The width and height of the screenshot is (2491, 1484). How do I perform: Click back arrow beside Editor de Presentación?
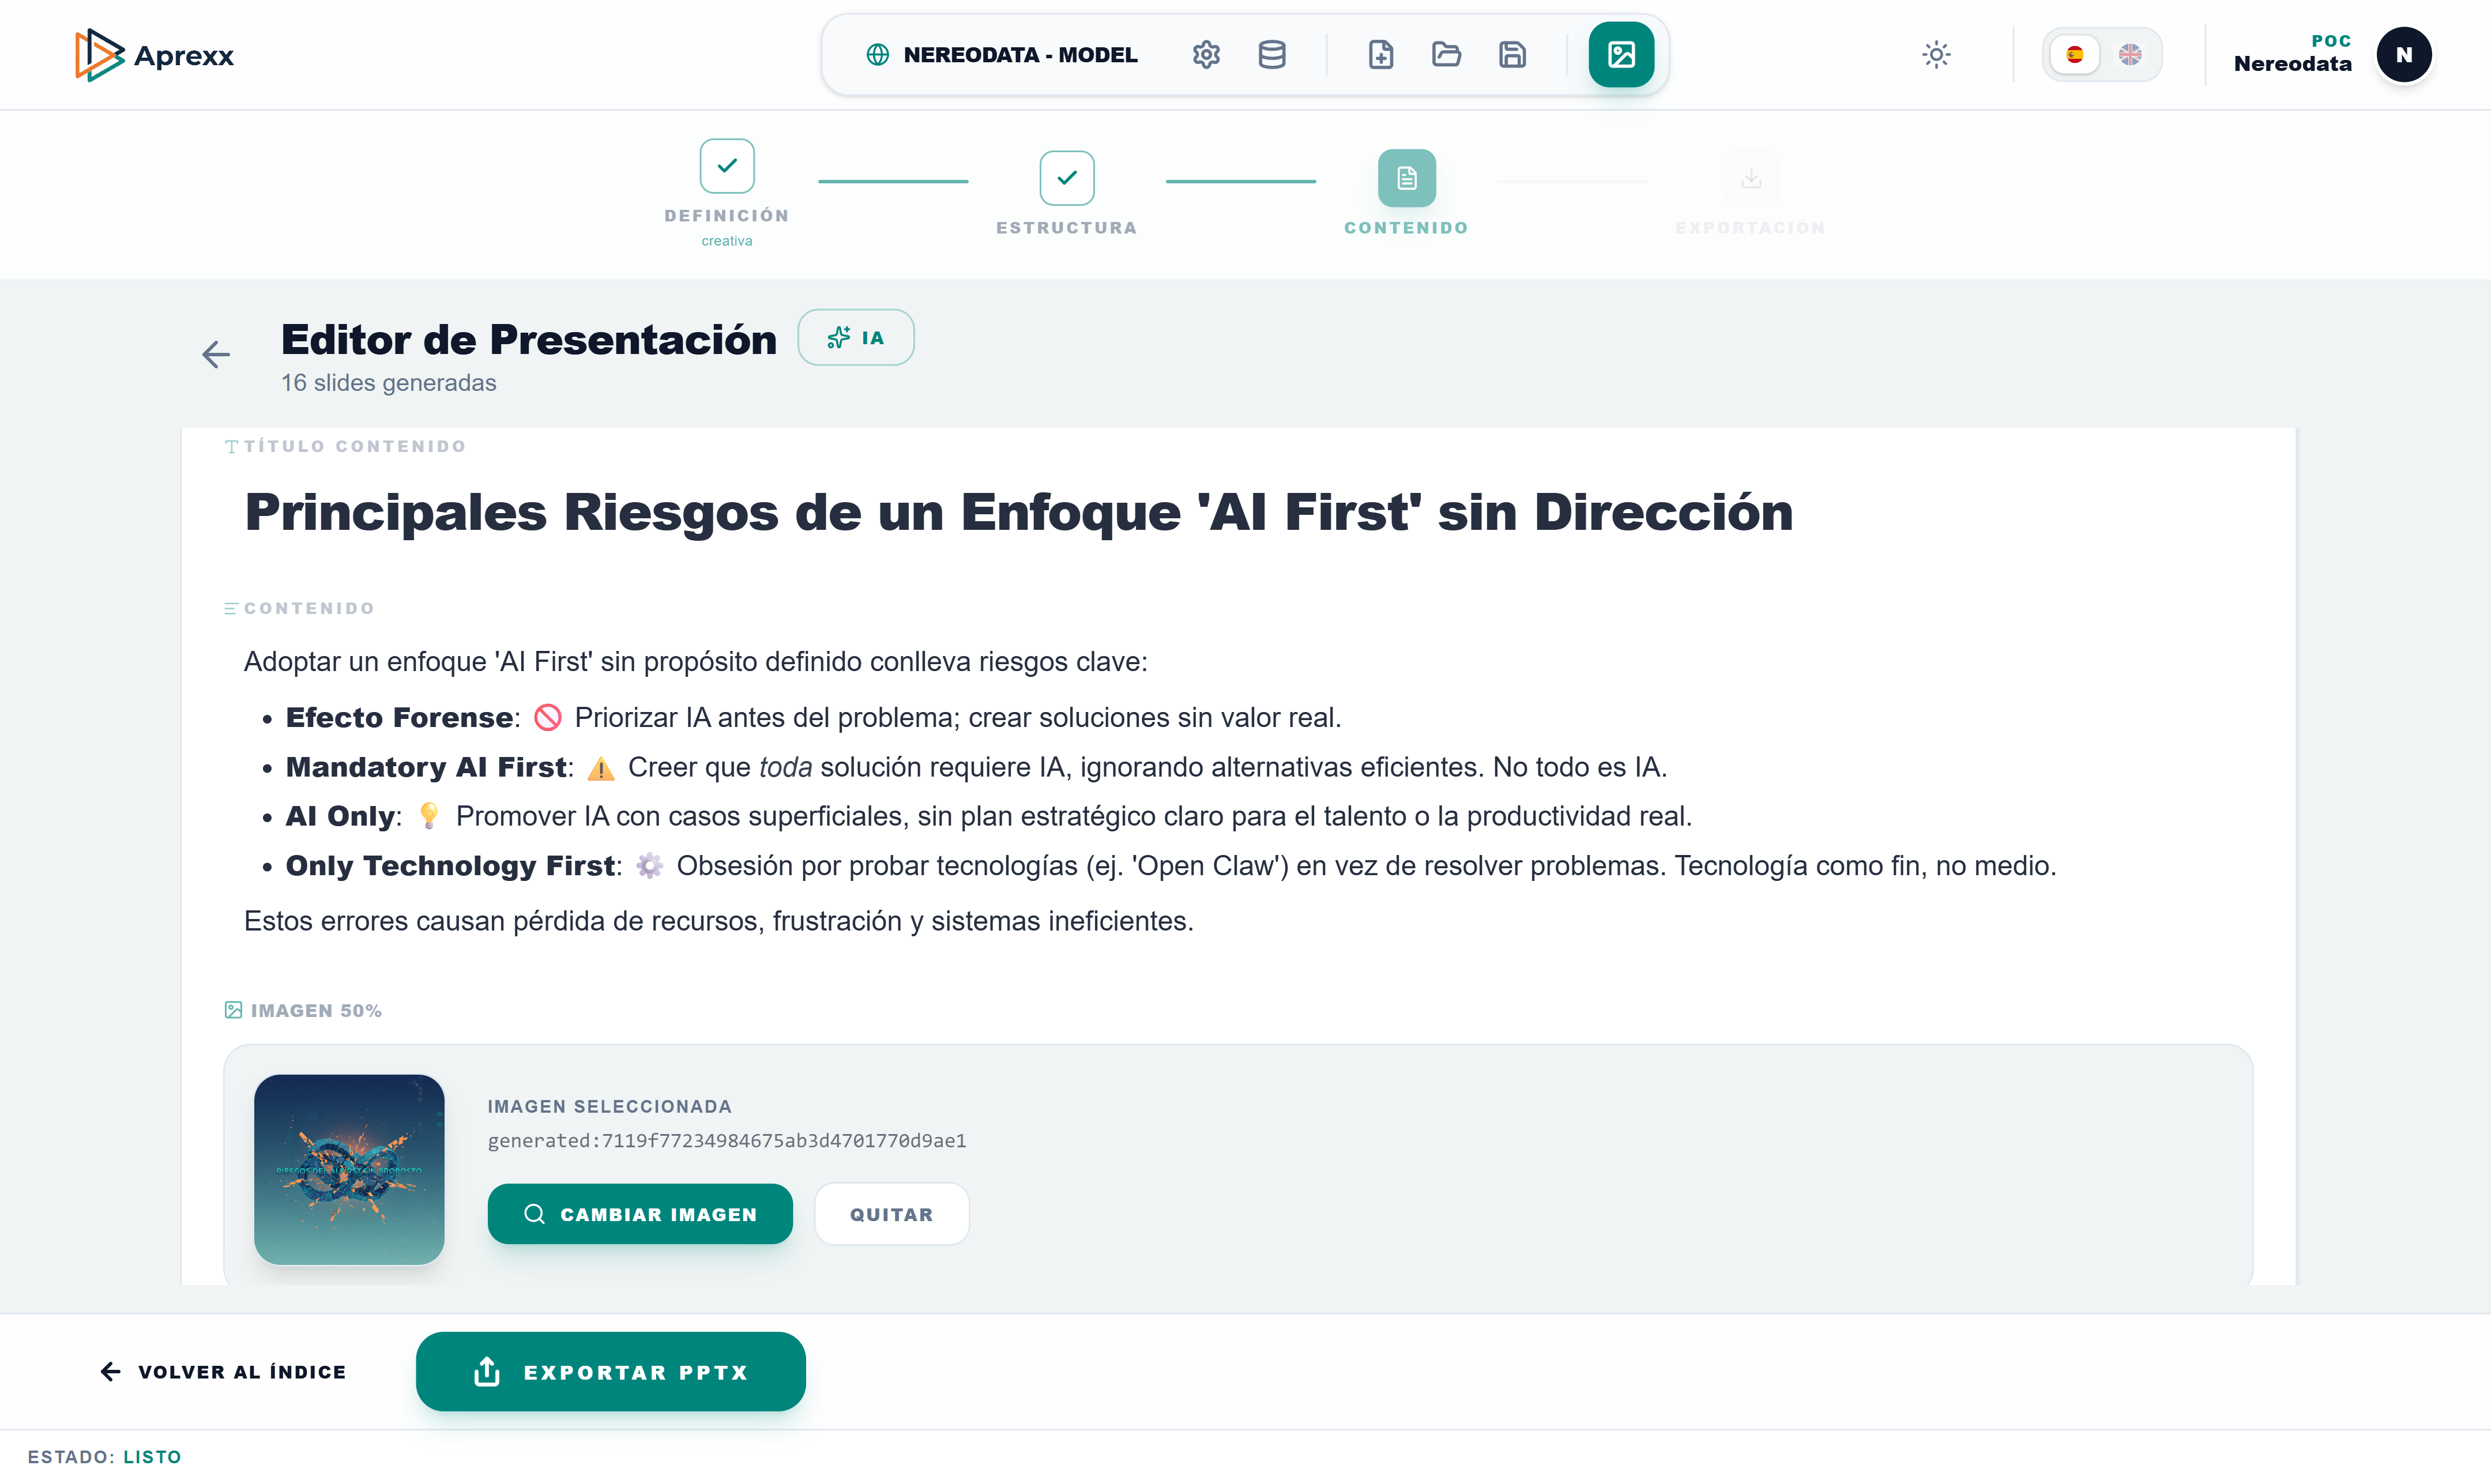click(216, 354)
